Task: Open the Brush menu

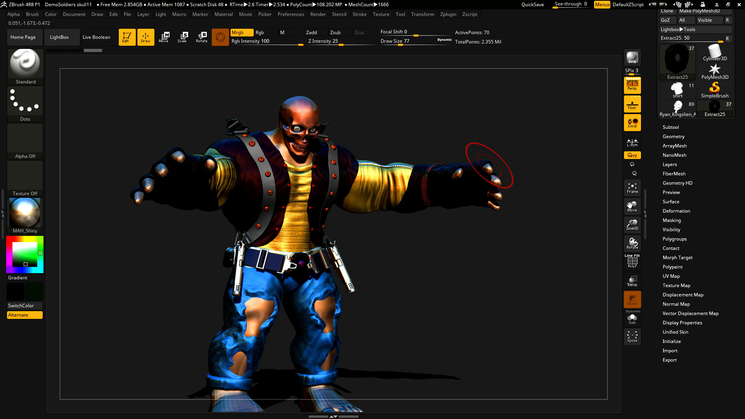Action: pyautogui.click(x=32, y=14)
